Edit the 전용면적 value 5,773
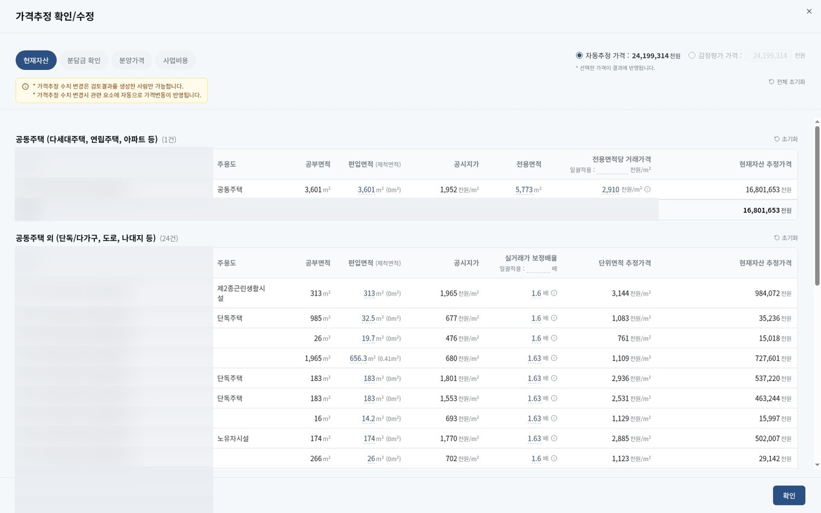This screenshot has height=513, width=821. [x=524, y=190]
